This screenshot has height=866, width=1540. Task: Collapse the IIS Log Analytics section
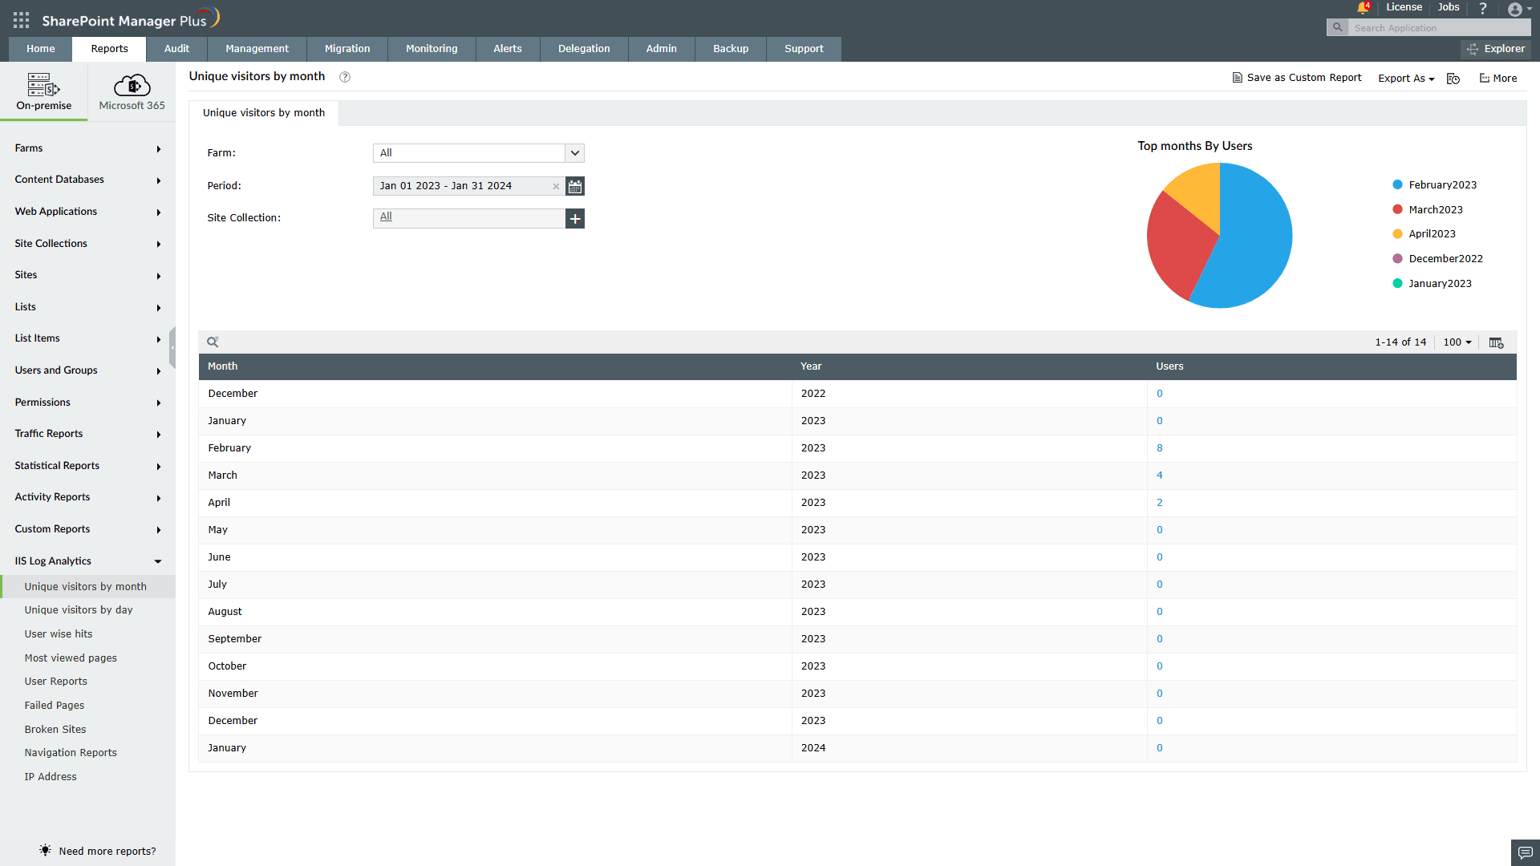158,561
